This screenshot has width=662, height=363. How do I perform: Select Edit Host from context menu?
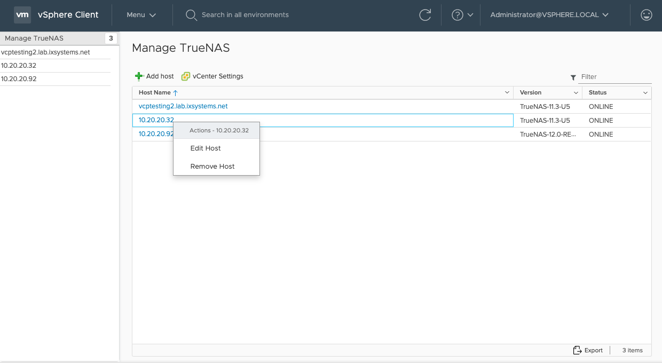206,148
